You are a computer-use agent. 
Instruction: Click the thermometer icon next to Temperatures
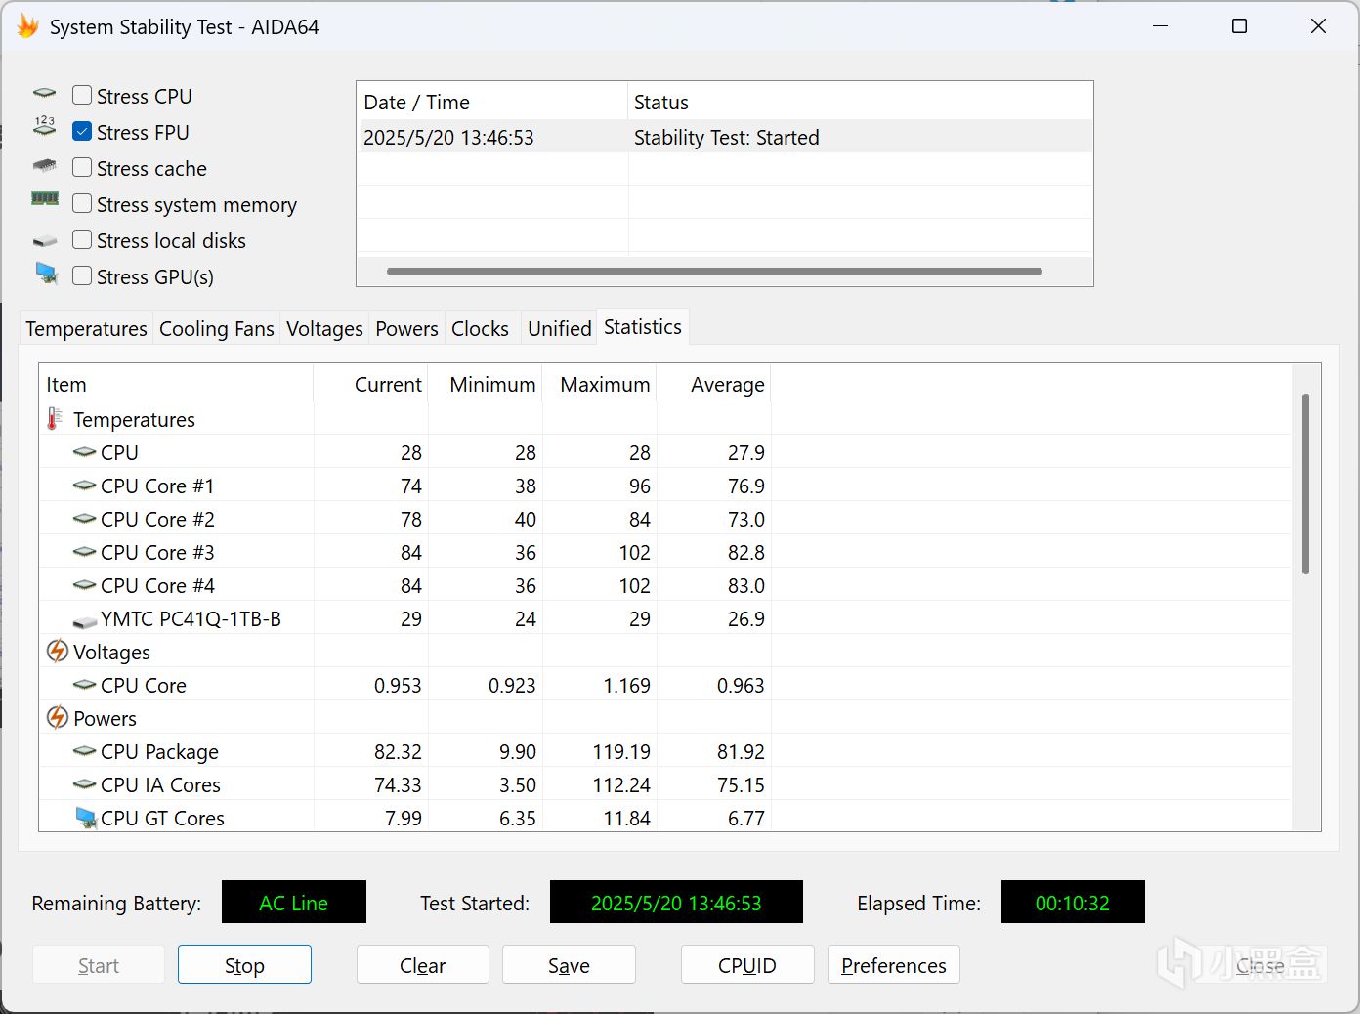(55, 419)
